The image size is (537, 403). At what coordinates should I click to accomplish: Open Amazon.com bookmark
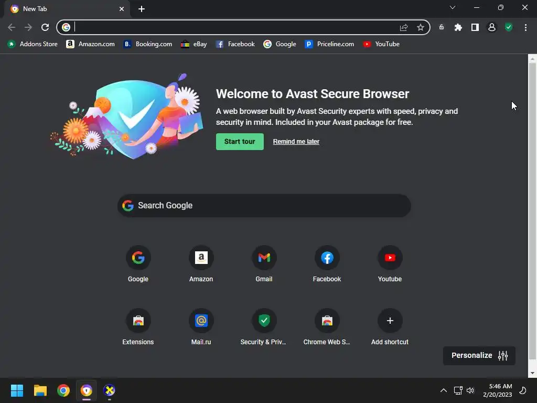click(x=90, y=44)
